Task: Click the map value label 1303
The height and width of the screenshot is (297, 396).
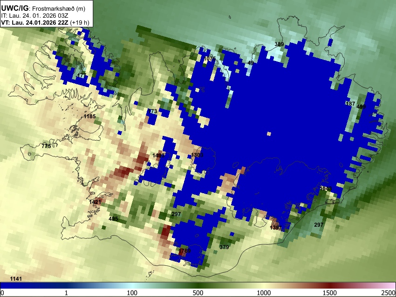Action: pyautogui.click(x=197, y=155)
